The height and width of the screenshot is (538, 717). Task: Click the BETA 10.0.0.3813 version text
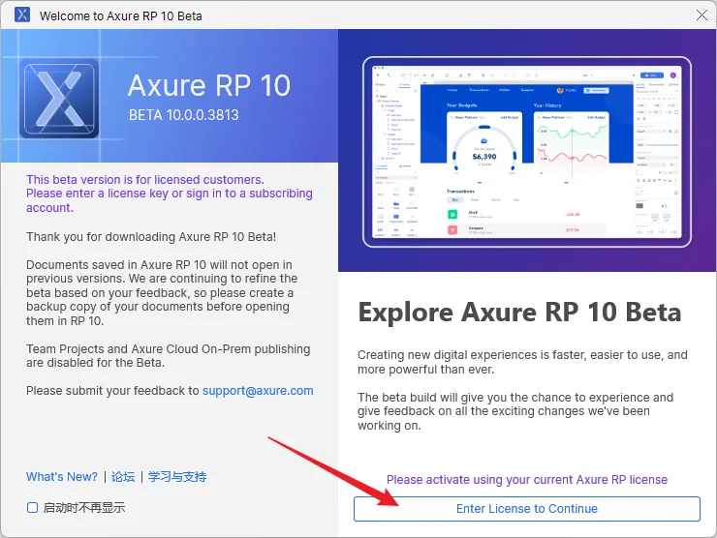(x=184, y=114)
